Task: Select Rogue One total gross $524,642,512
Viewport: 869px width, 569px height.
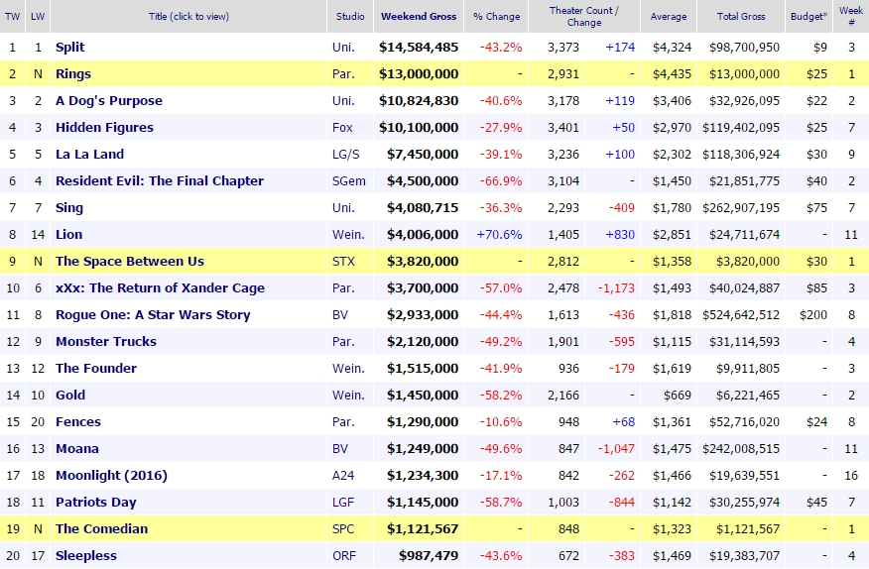Action: (x=741, y=314)
